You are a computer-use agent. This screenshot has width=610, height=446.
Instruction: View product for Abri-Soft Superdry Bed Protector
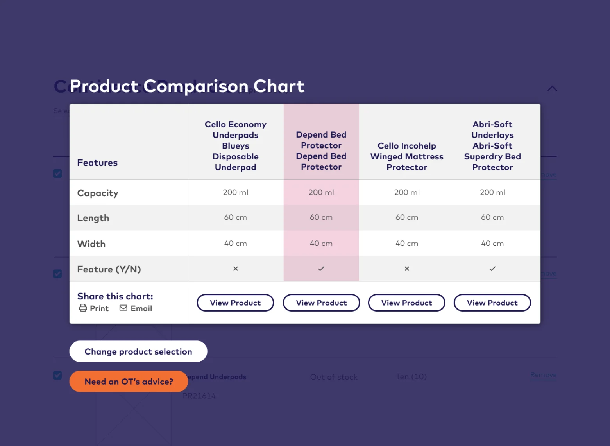click(x=492, y=303)
